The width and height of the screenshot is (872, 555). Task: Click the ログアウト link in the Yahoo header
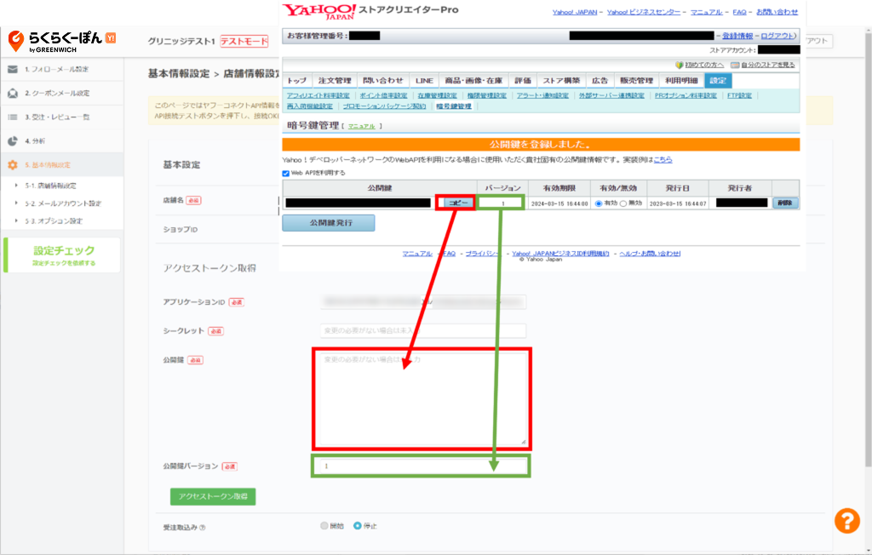[777, 36]
